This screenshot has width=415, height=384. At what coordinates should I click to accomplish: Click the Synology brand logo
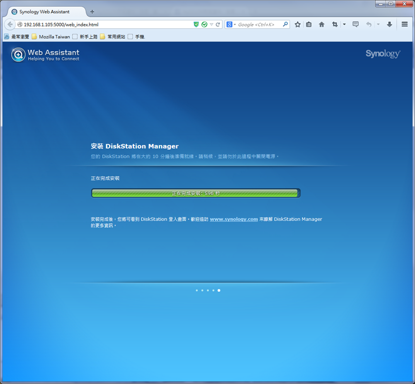[383, 53]
